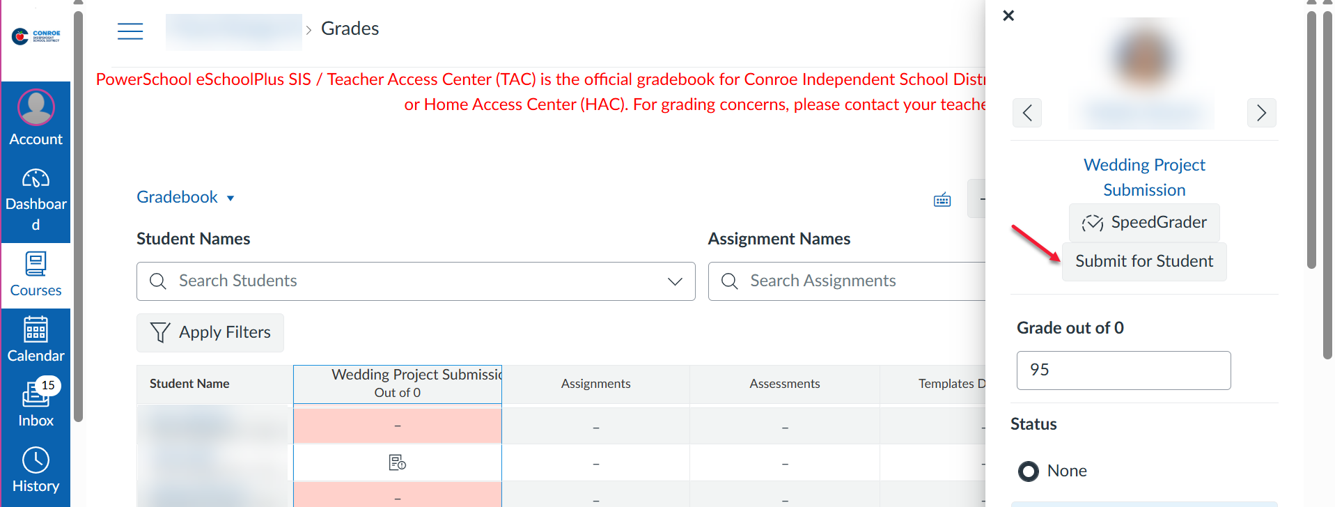This screenshot has height=507, width=1335.
Task: Open the hamburger navigation menu
Action: tap(130, 31)
